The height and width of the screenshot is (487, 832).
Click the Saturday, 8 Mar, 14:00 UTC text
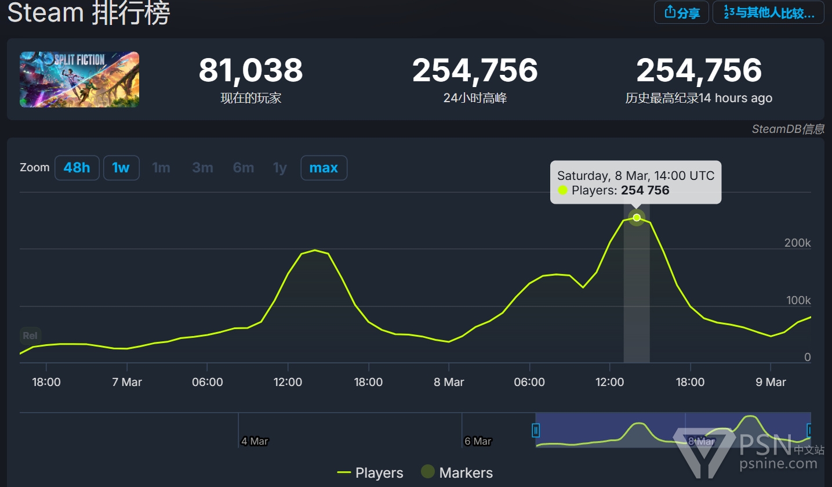point(635,175)
